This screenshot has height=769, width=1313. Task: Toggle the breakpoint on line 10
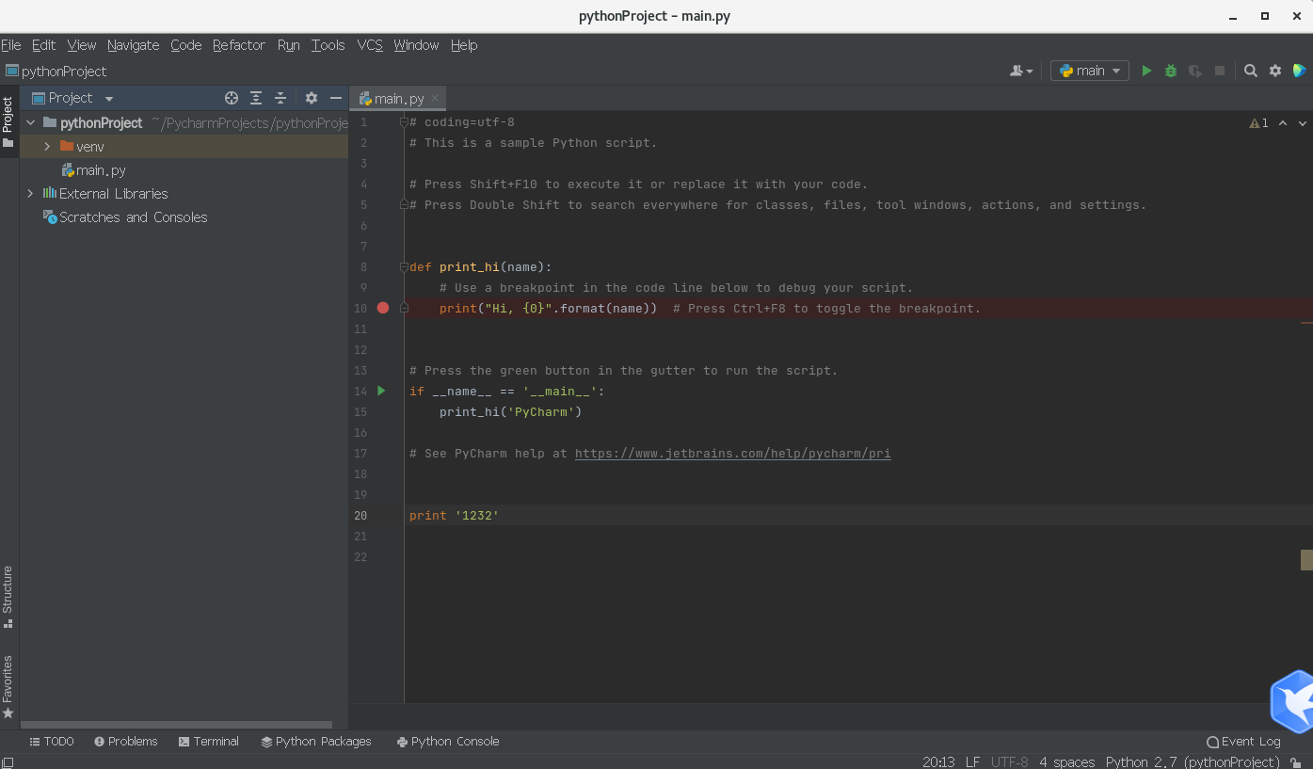383,308
